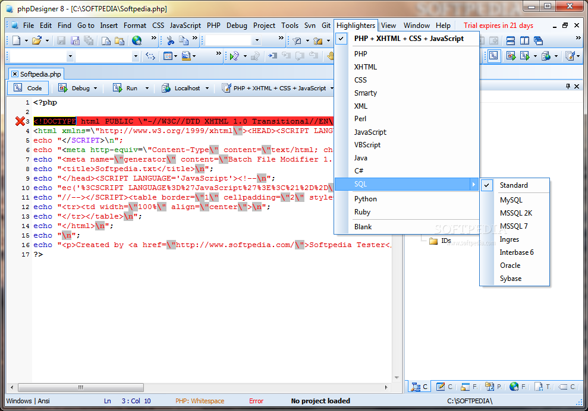The image size is (588, 411).
Task: Click the tile horizontally windows icon
Action: pos(510,40)
